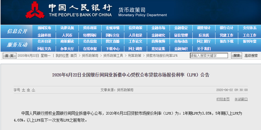The height and width of the screenshot is (130, 261).
Task: Open 公开目录 in the navigation bar
Action: tap(44, 41)
